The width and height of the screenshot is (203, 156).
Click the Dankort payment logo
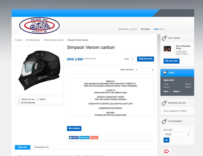pyautogui.click(x=166, y=151)
